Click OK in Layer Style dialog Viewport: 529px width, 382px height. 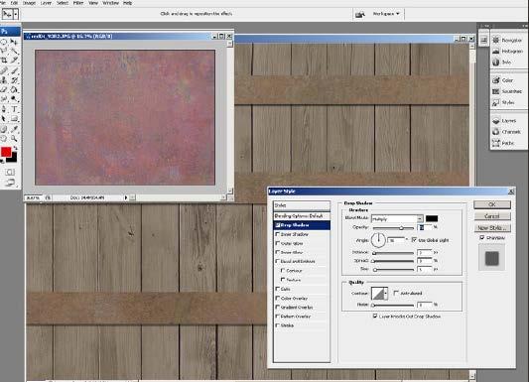point(492,204)
